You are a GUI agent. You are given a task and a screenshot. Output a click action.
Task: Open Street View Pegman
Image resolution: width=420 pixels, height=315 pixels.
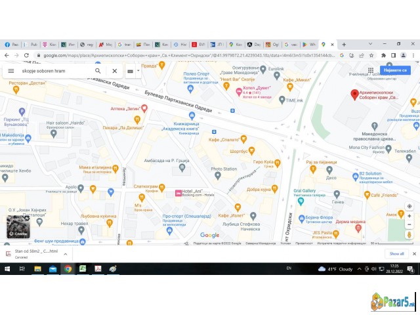[409, 235]
